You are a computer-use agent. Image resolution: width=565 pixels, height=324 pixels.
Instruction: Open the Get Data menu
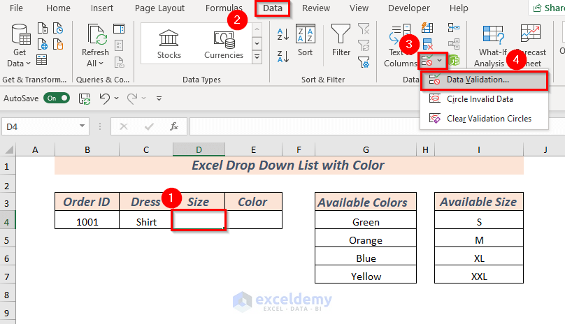pyautogui.click(x=19, y=45)
